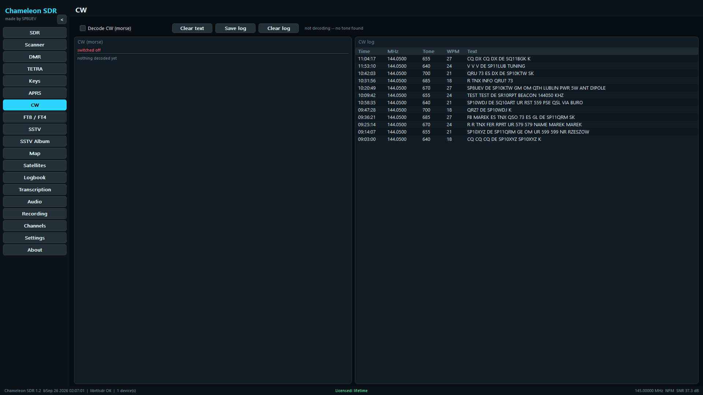The width and height of the screenshot is (703, 395).
Task: Click the 'switched off' decoder status
Action: pos(89,50)
